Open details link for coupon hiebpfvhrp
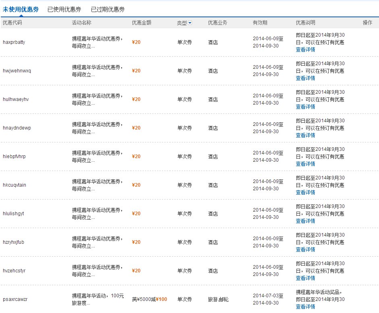Viewport: 379px width, 313px height. pyautogui.click(x=305, y=164)
